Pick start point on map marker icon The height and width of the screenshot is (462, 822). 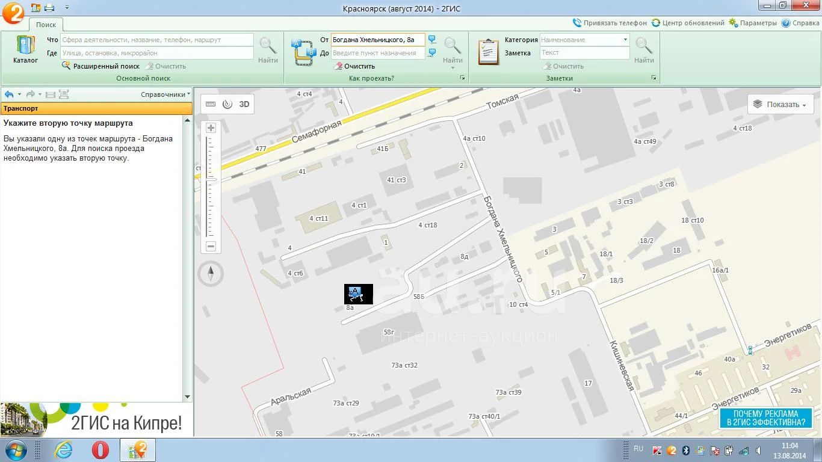[x=432, y=40]
